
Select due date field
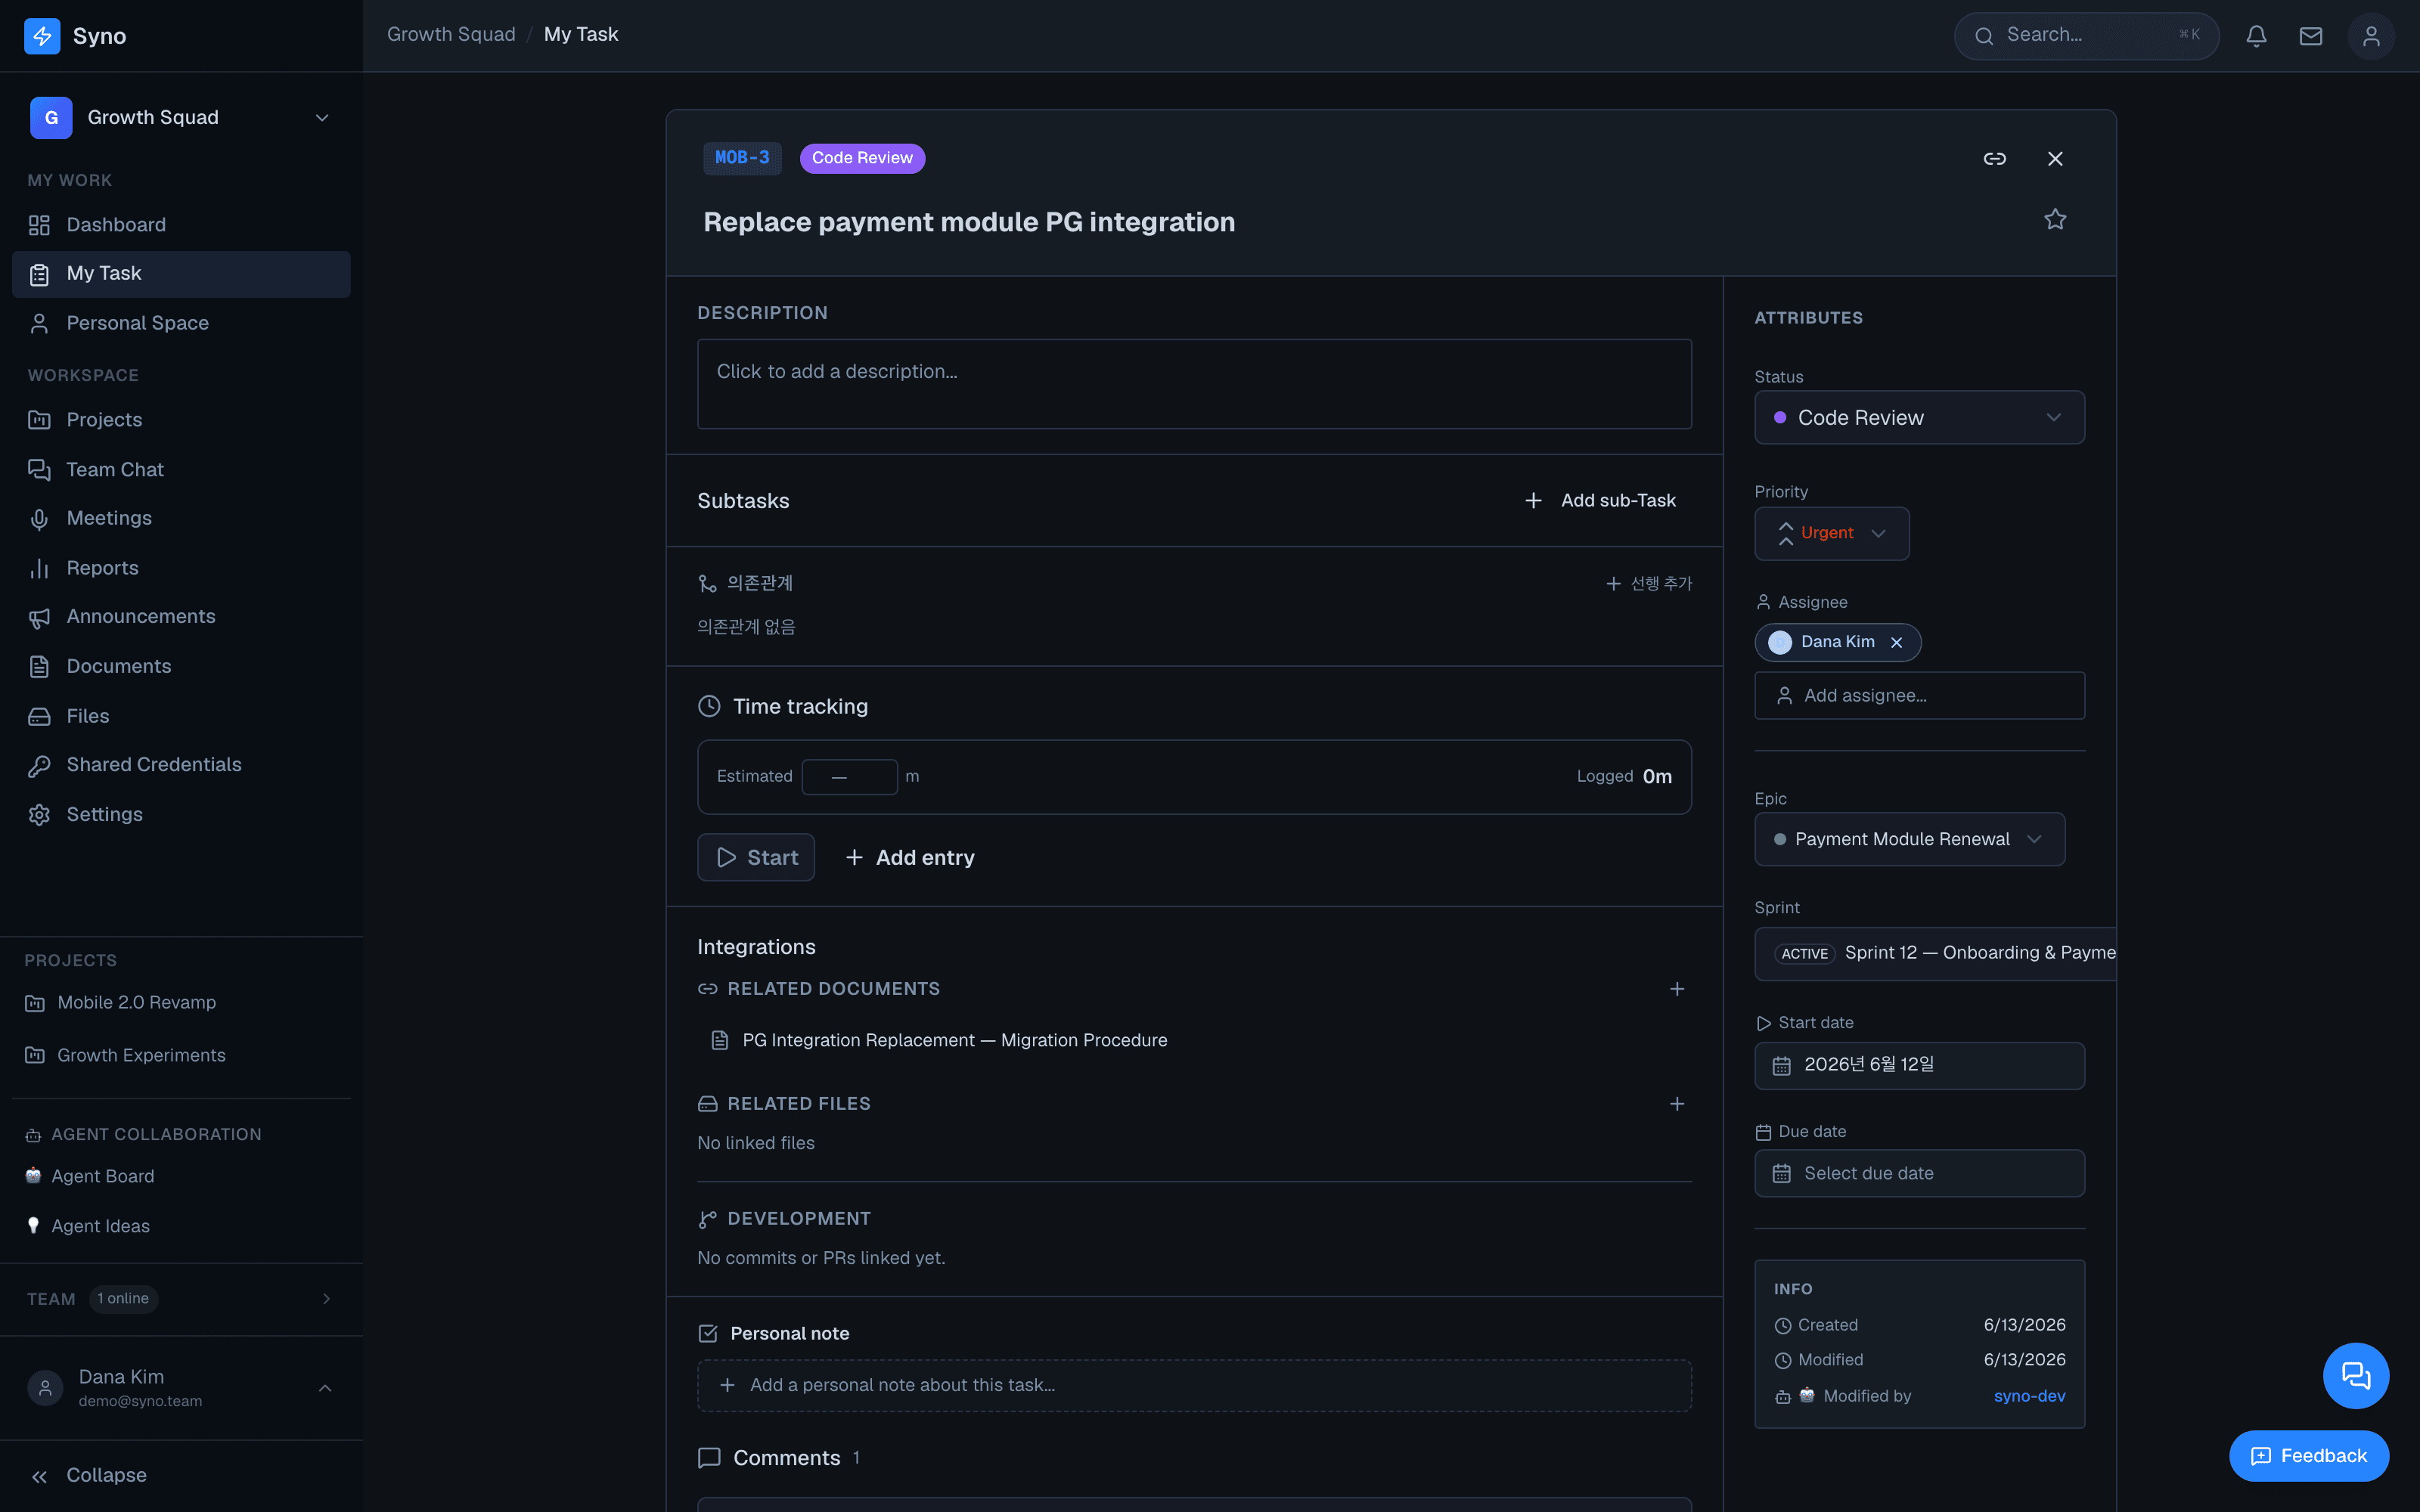(x=1919, y=1173)
